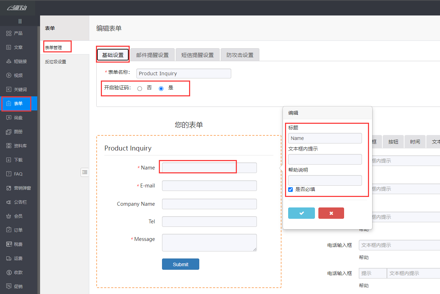
Task: Open the 公告栏 announcement sidebar icon
Action: coord(9,202)
